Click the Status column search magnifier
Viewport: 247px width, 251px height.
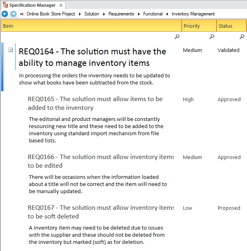click(242, 37)
